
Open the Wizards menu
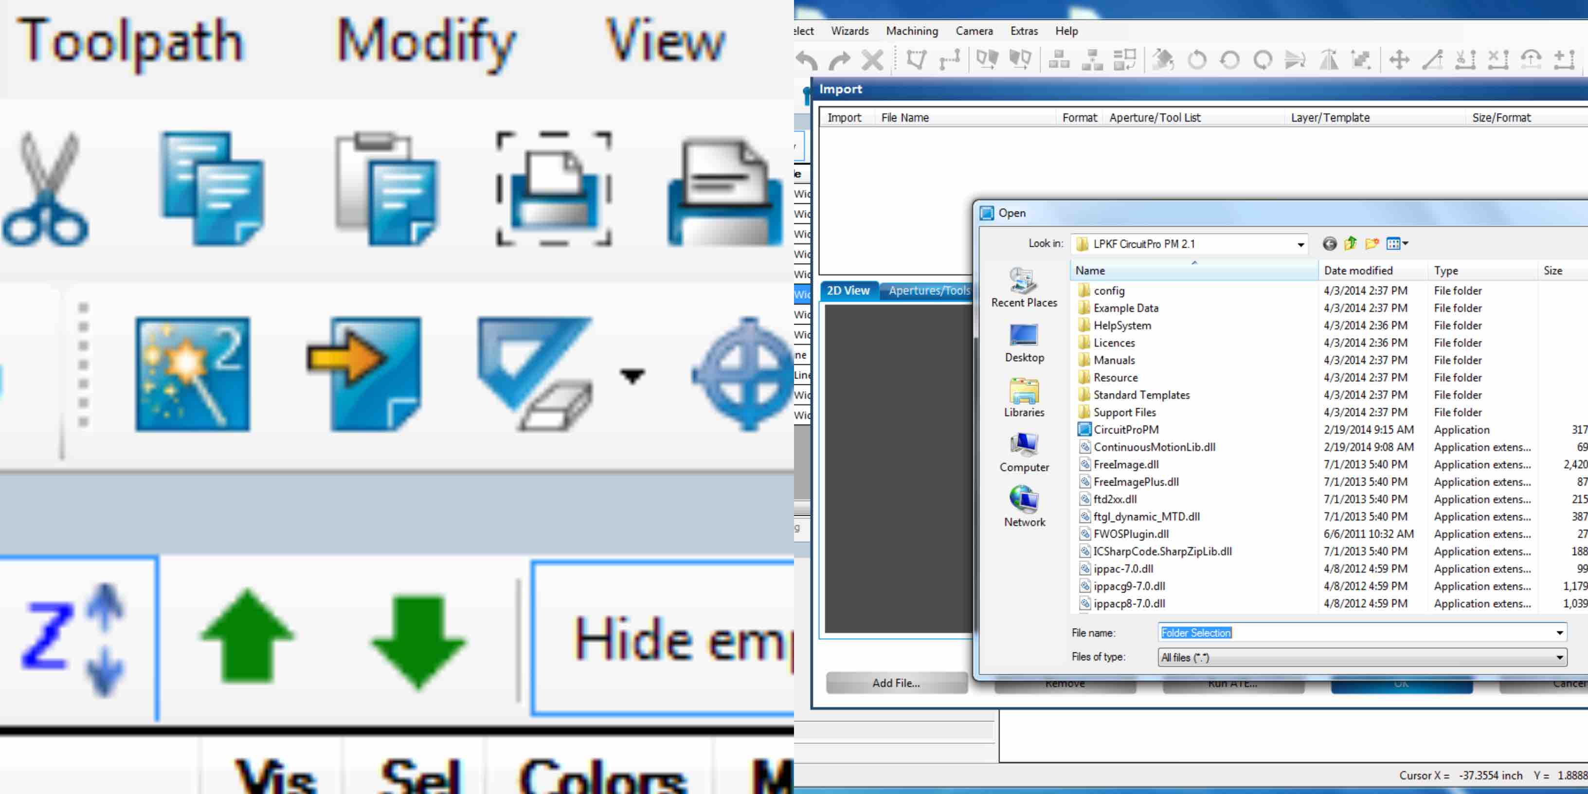click(848, 30)
